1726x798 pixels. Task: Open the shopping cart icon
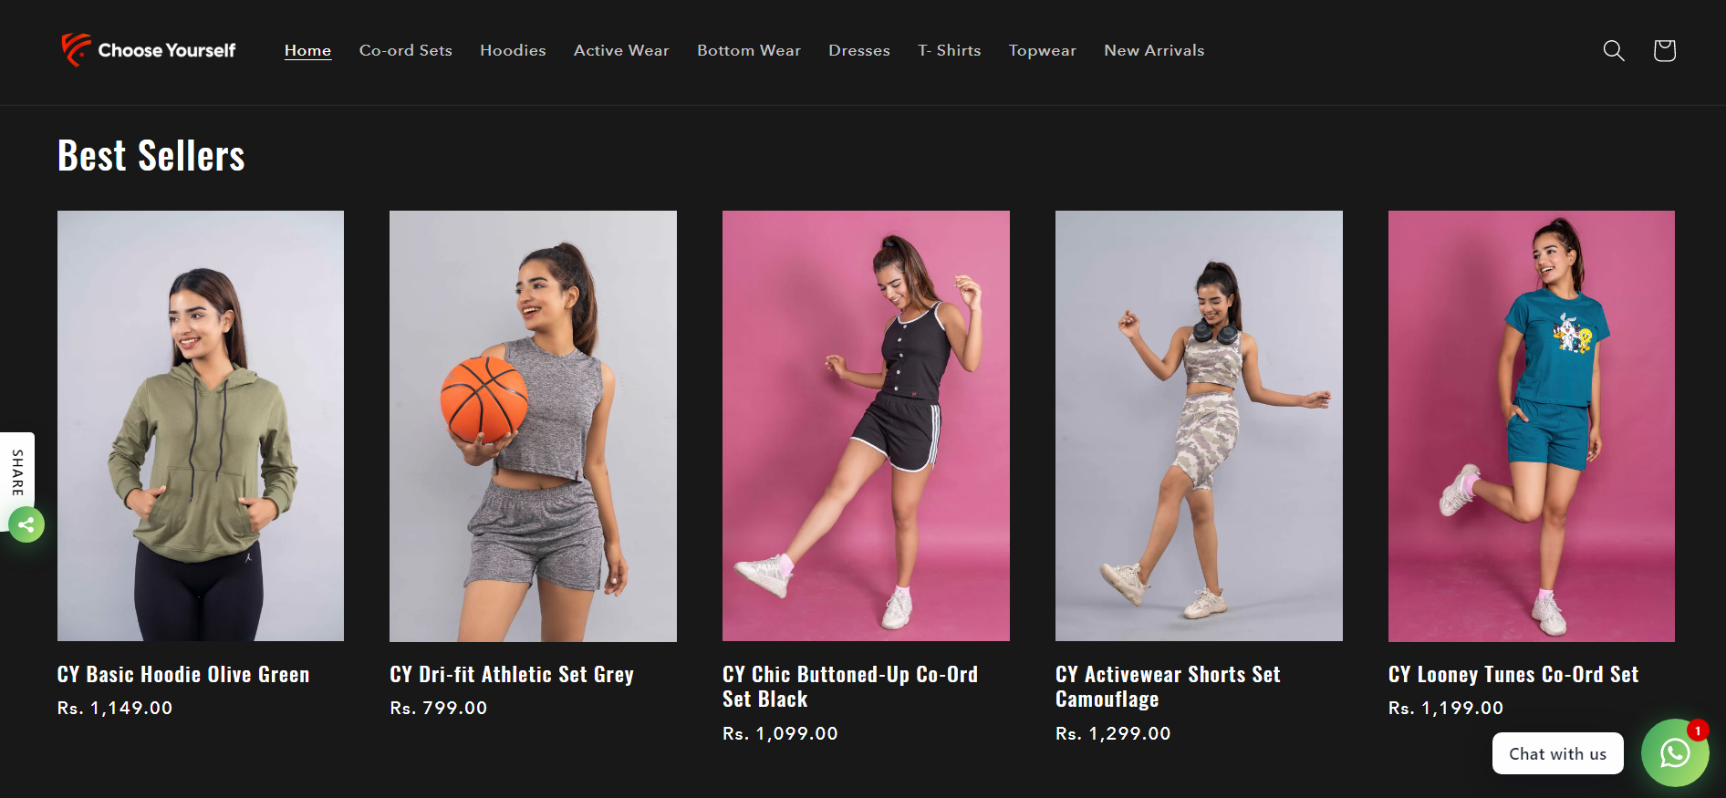coord(1664,50)
